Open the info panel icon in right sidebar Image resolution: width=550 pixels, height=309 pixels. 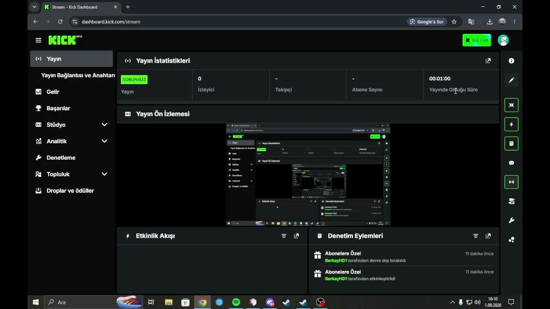pyautogui.click(x=511, y=61)
